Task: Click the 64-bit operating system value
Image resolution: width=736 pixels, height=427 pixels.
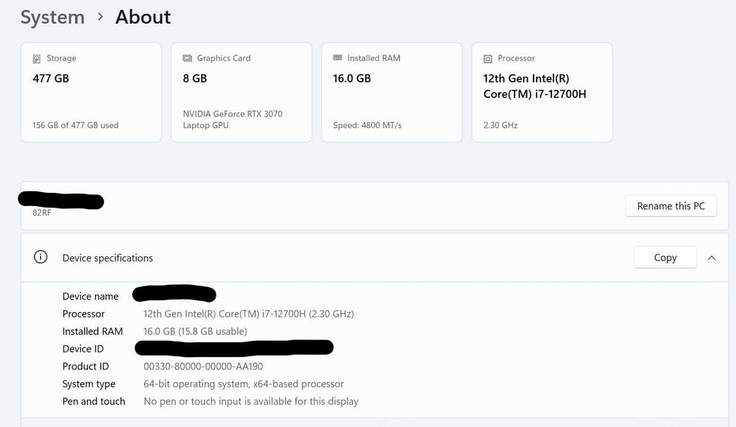Action: (244, 384)
